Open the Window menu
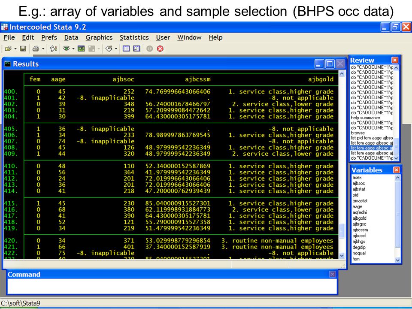Viewport: 412px width, 309px height. (189, 38)
